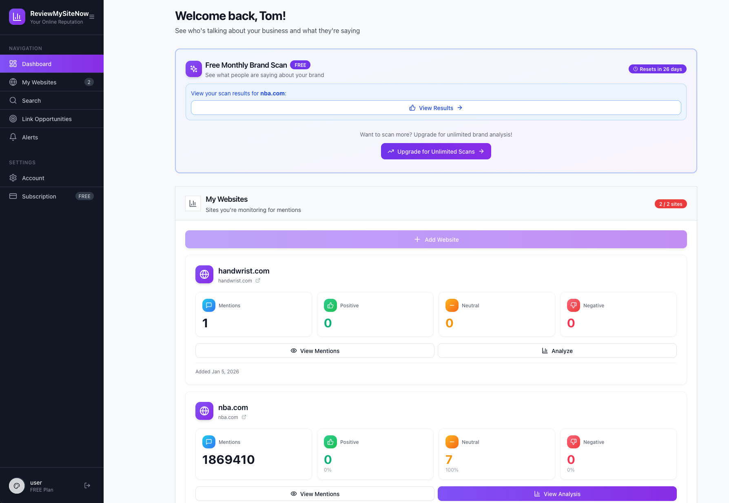Click the ReviewMySiteNow logo icon
The width and height of the screenshot is (729, 503).
[x=17, y=17]
